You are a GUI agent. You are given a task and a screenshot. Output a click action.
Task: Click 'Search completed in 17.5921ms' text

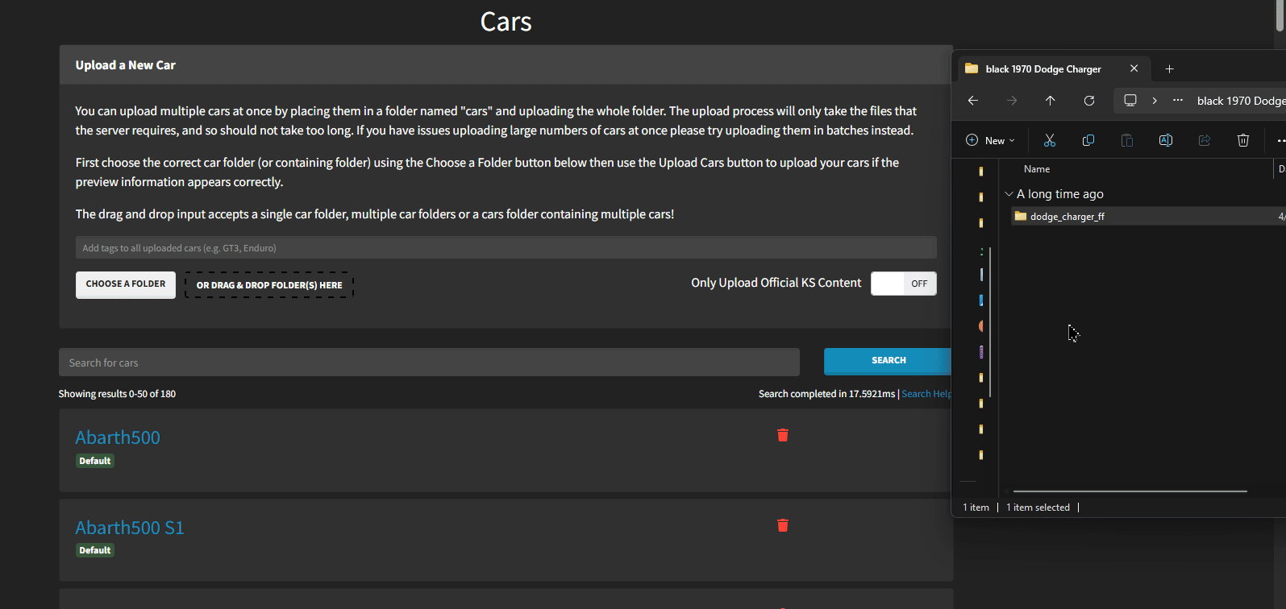coord(826,394)
